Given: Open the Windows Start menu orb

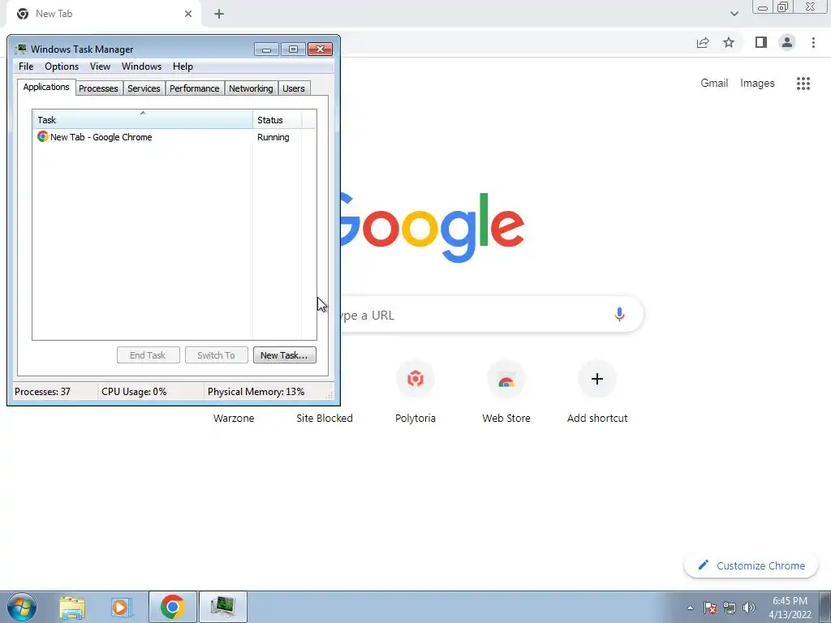Looking at the screenshot, I should coord(22,607).
